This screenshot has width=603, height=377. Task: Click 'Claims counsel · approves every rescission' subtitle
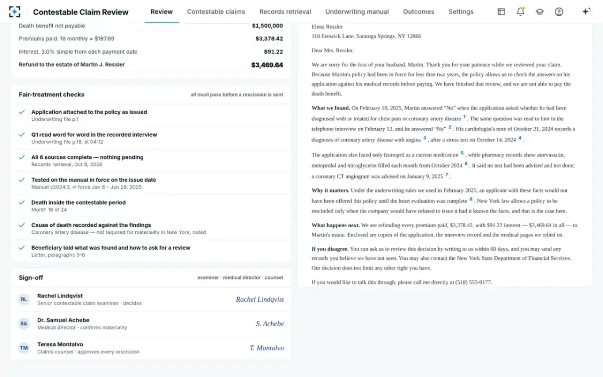point(88,352)
